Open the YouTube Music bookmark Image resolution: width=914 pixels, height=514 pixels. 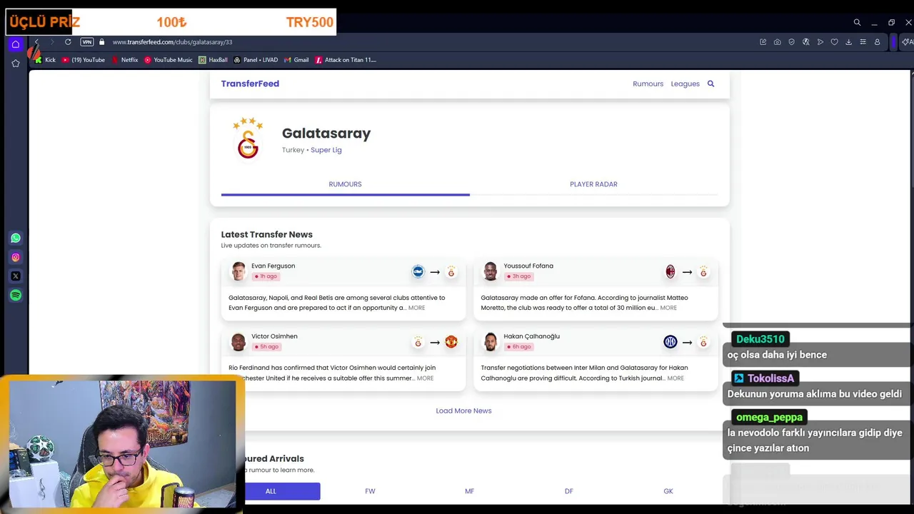pyautogui.click(x=169, y=60)
